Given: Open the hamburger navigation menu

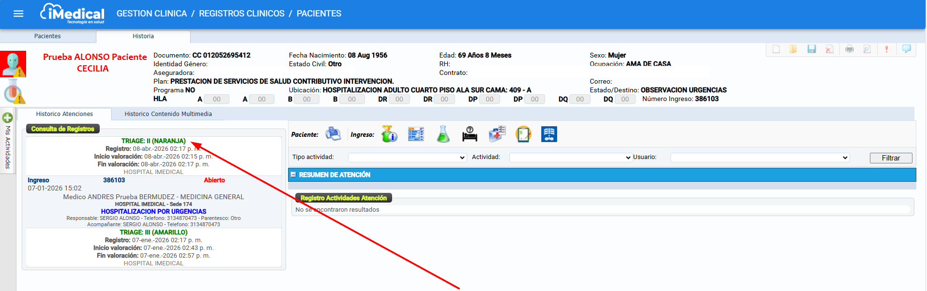Looking at the screenshot, I should (18, 14).
